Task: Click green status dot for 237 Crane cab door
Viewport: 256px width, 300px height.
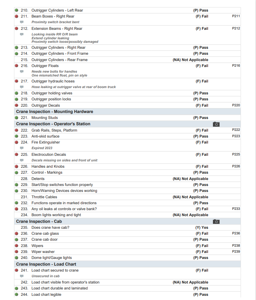Action: (x=16, y=240)
